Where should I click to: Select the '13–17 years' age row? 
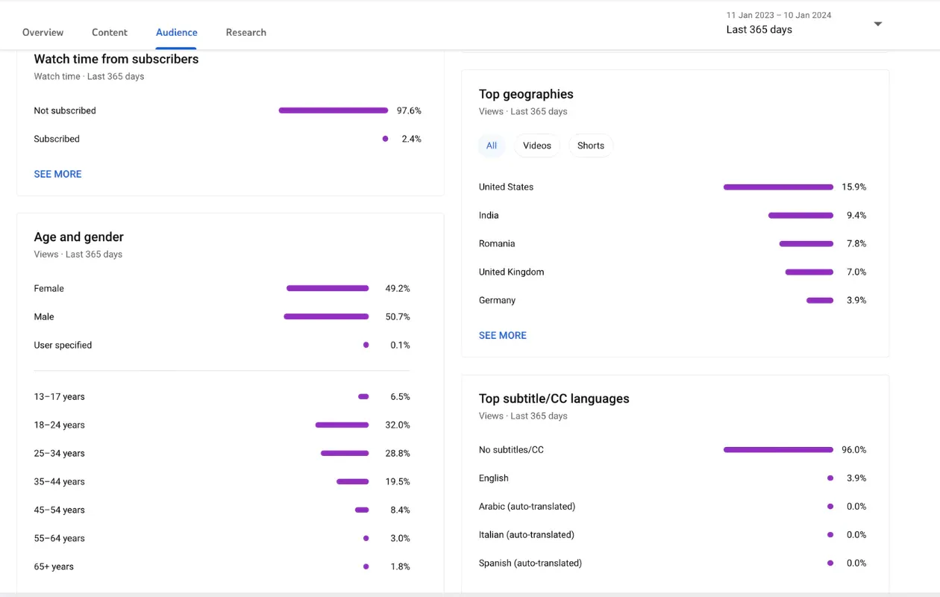click(222, 396)
